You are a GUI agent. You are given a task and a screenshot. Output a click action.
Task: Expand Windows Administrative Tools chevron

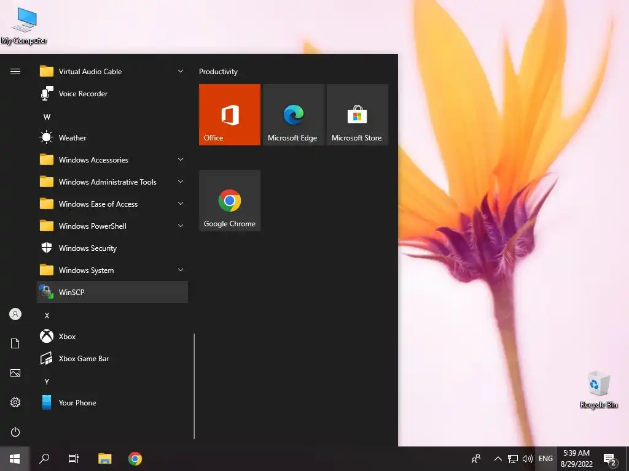coord(181,182)
